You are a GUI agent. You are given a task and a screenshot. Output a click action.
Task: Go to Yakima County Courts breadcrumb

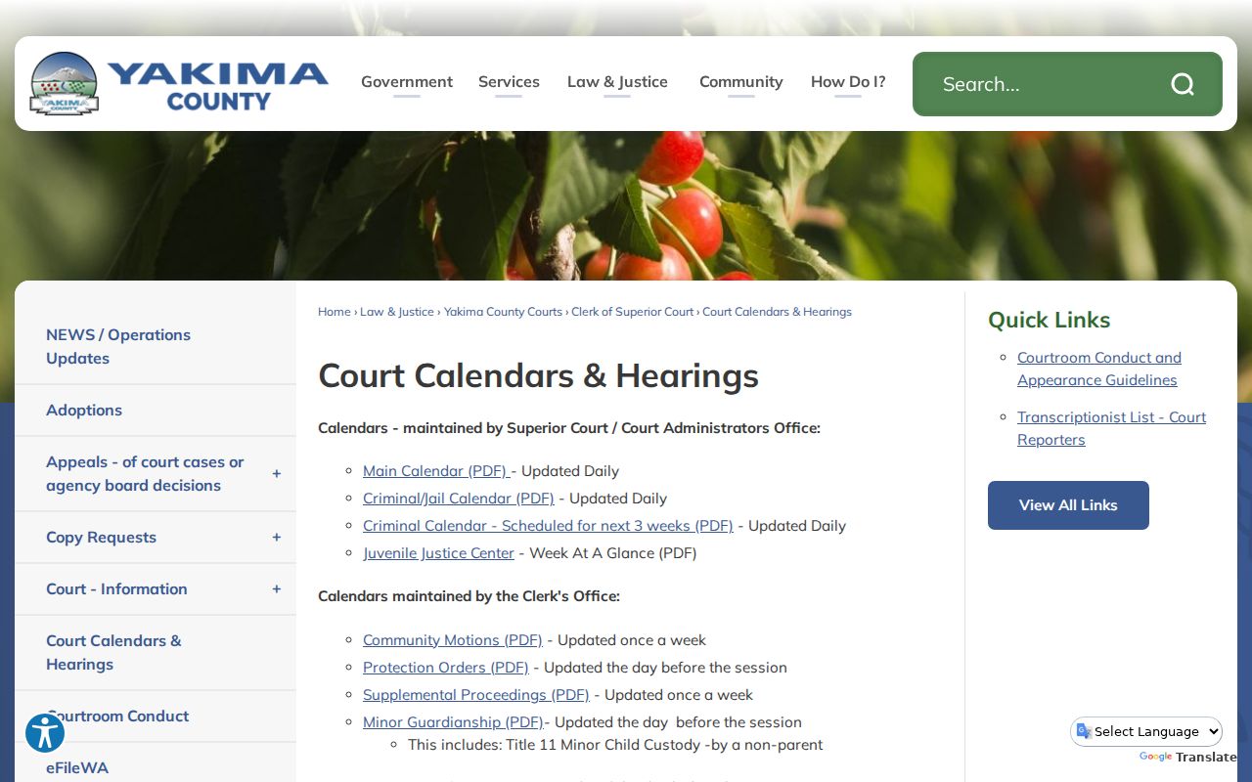point(503,312)
